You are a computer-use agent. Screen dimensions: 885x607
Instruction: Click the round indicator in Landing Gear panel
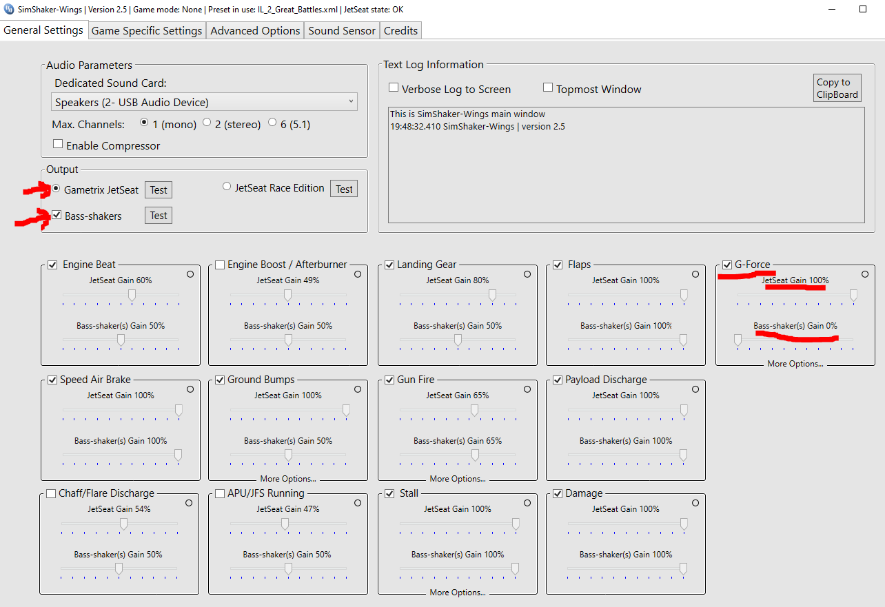click(x=527, y=274)
